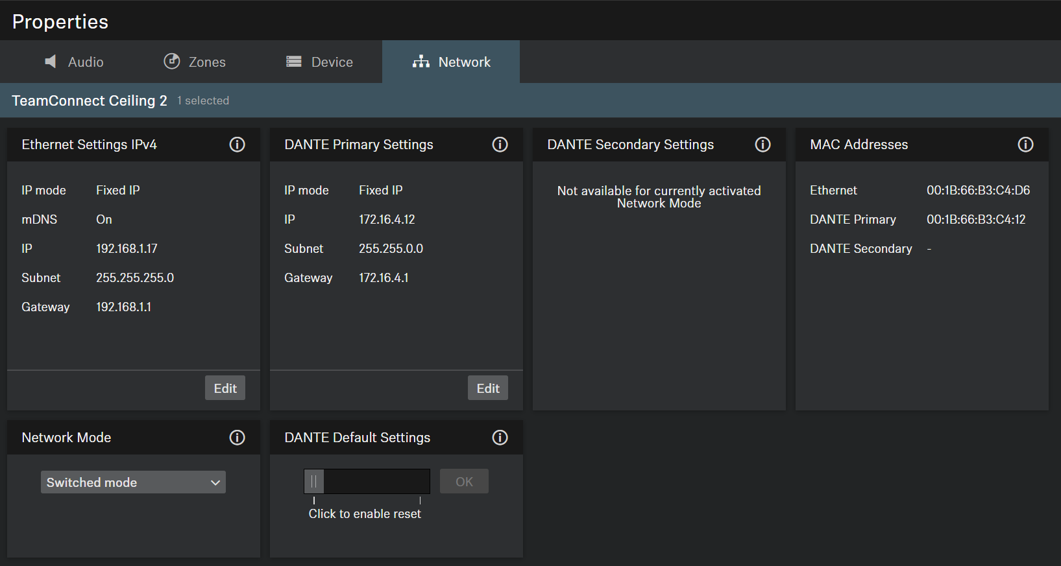The image size is (1061, 566).
Task: Open the Device tab
Action: 332,62
